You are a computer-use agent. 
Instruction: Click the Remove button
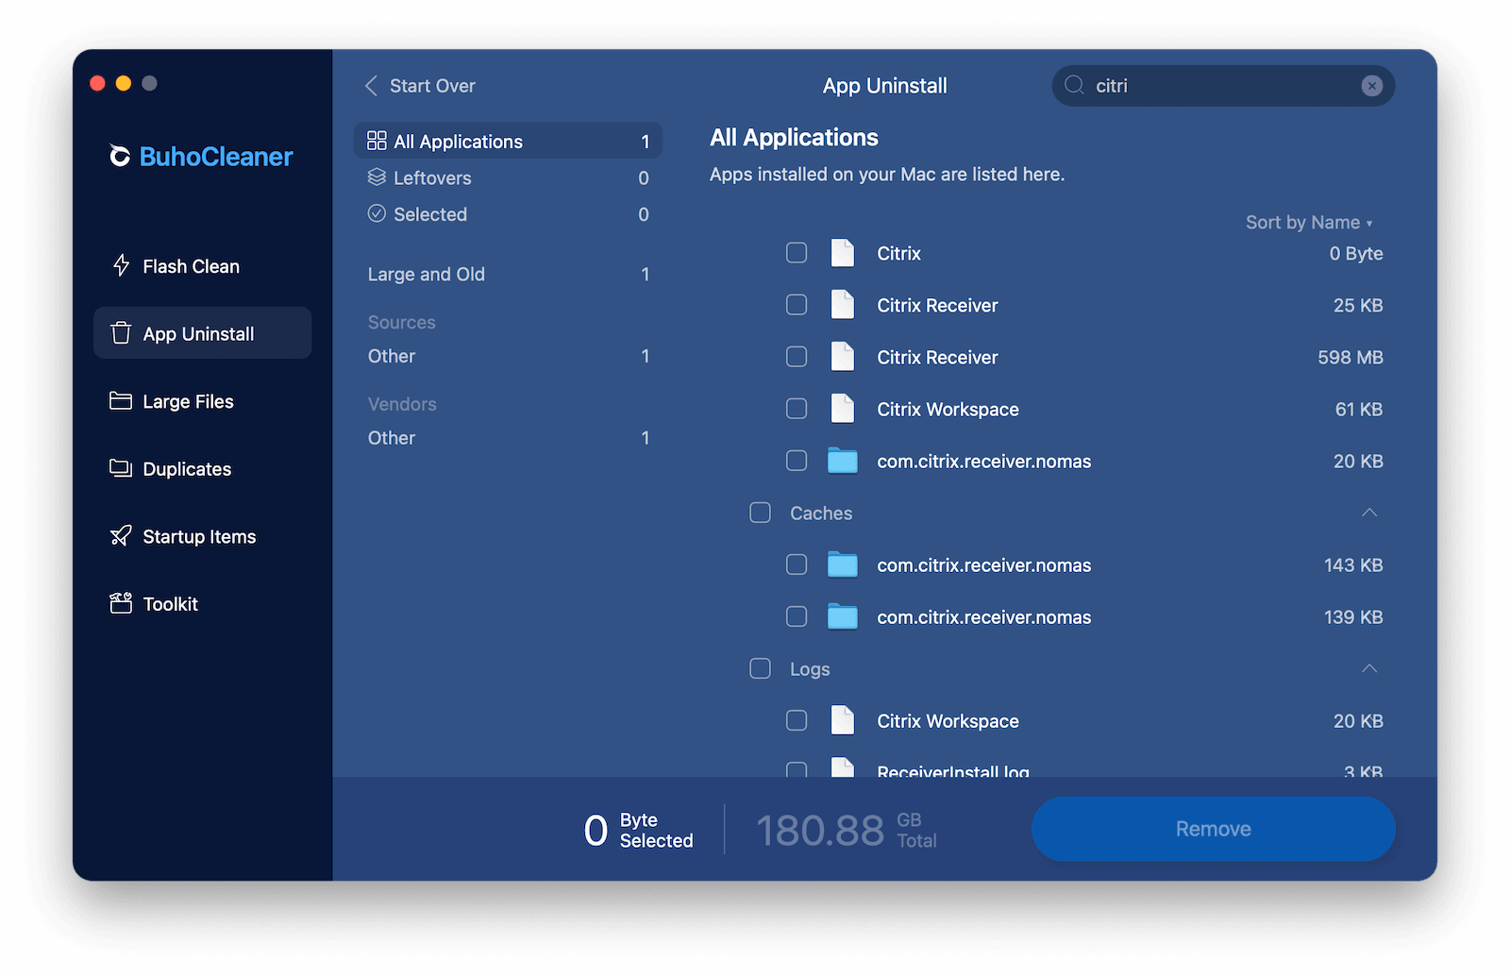(x=1213, y=829)
